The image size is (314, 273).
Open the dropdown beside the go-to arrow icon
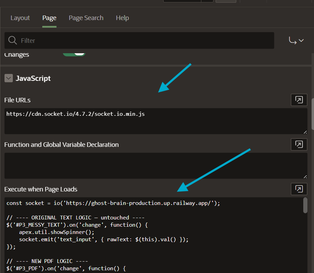301,41
